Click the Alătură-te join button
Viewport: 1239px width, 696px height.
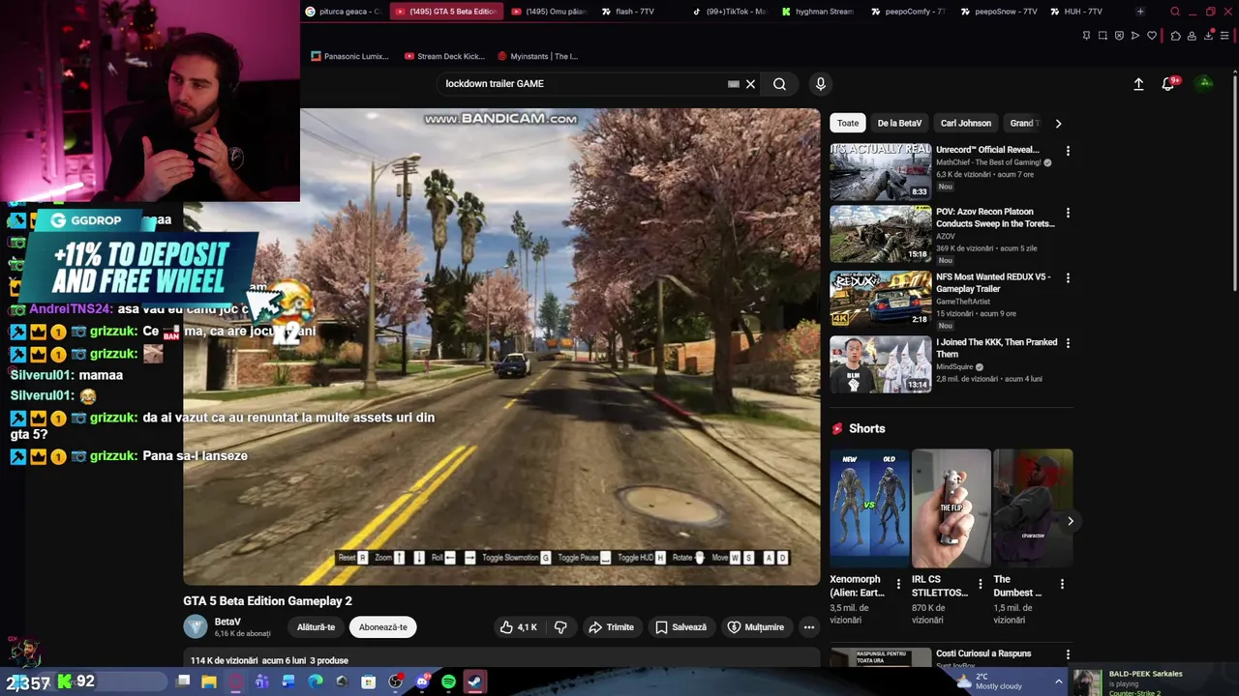coord(316,627)
